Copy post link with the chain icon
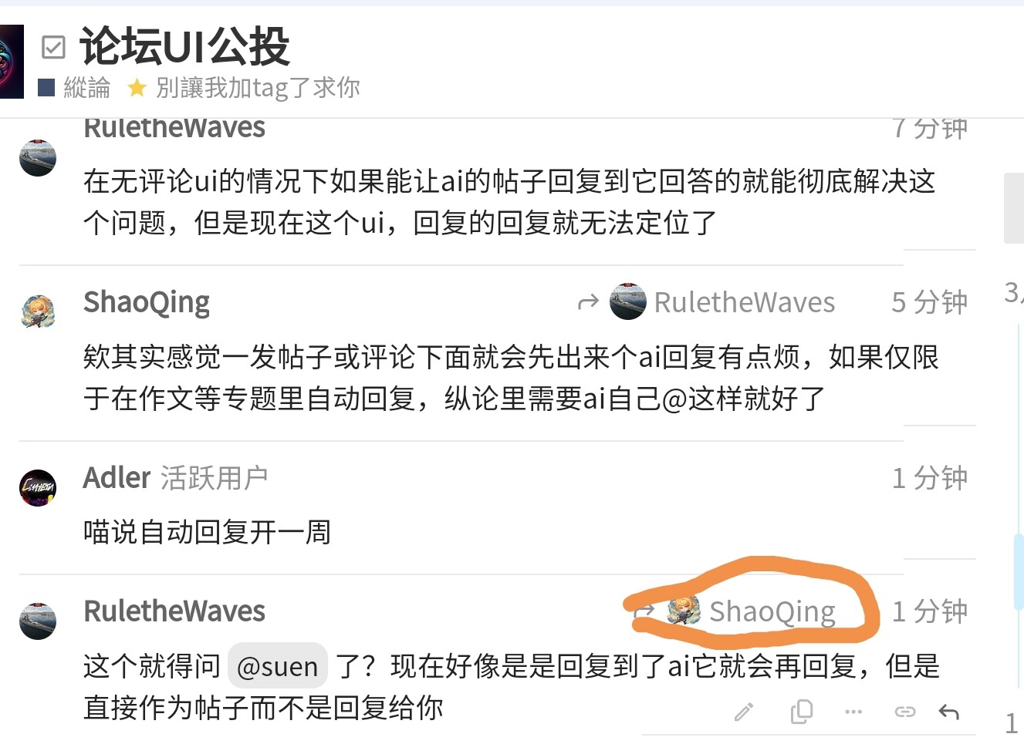1024x744 pixels. (x=904, y=712)
